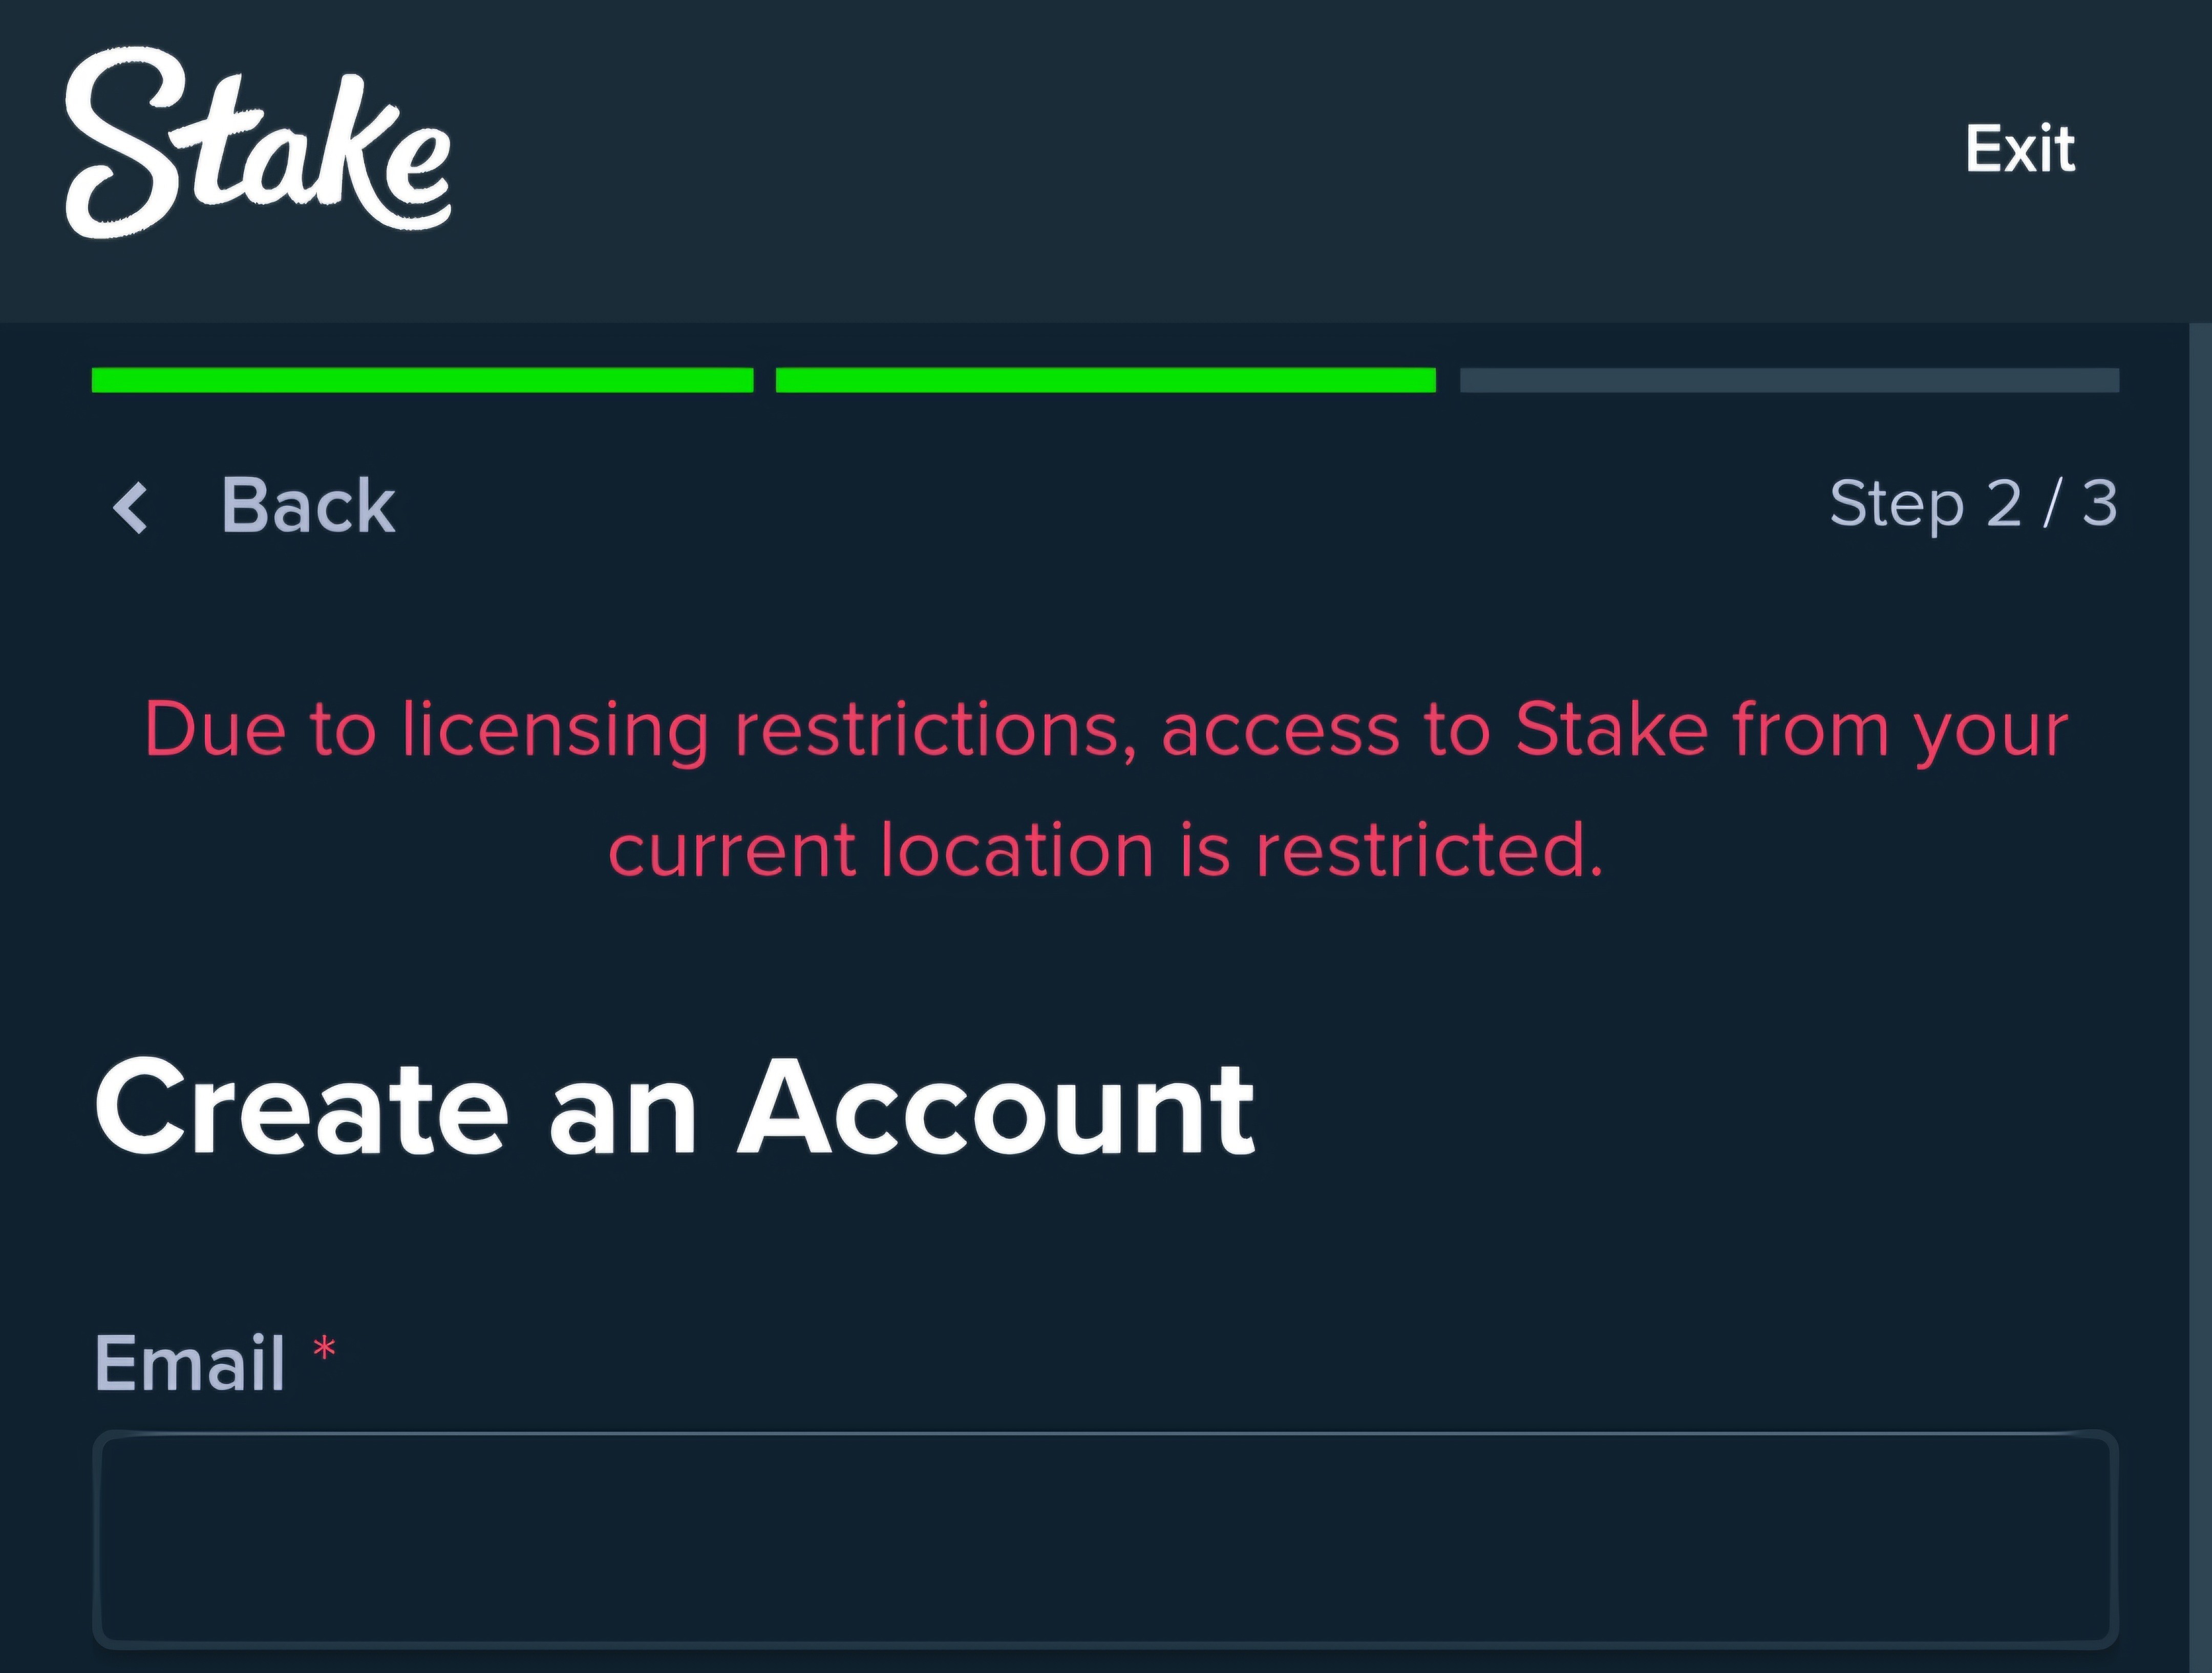Screen dimensions: 2212x1673
Task: Click the red required asterisk beside Email
Action: (x=324, y=1349)
